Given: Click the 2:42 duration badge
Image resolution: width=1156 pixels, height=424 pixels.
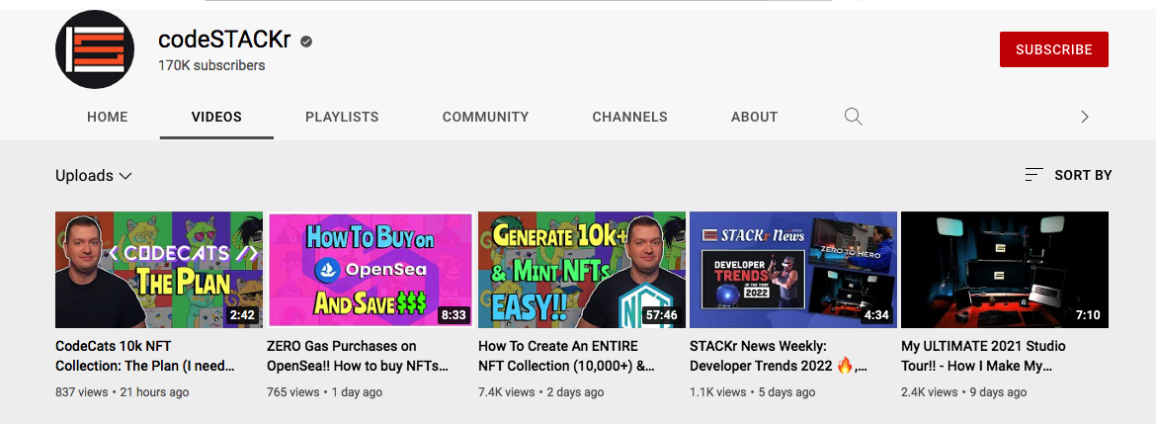Looking at the screenshot, I should coord(241,315).
